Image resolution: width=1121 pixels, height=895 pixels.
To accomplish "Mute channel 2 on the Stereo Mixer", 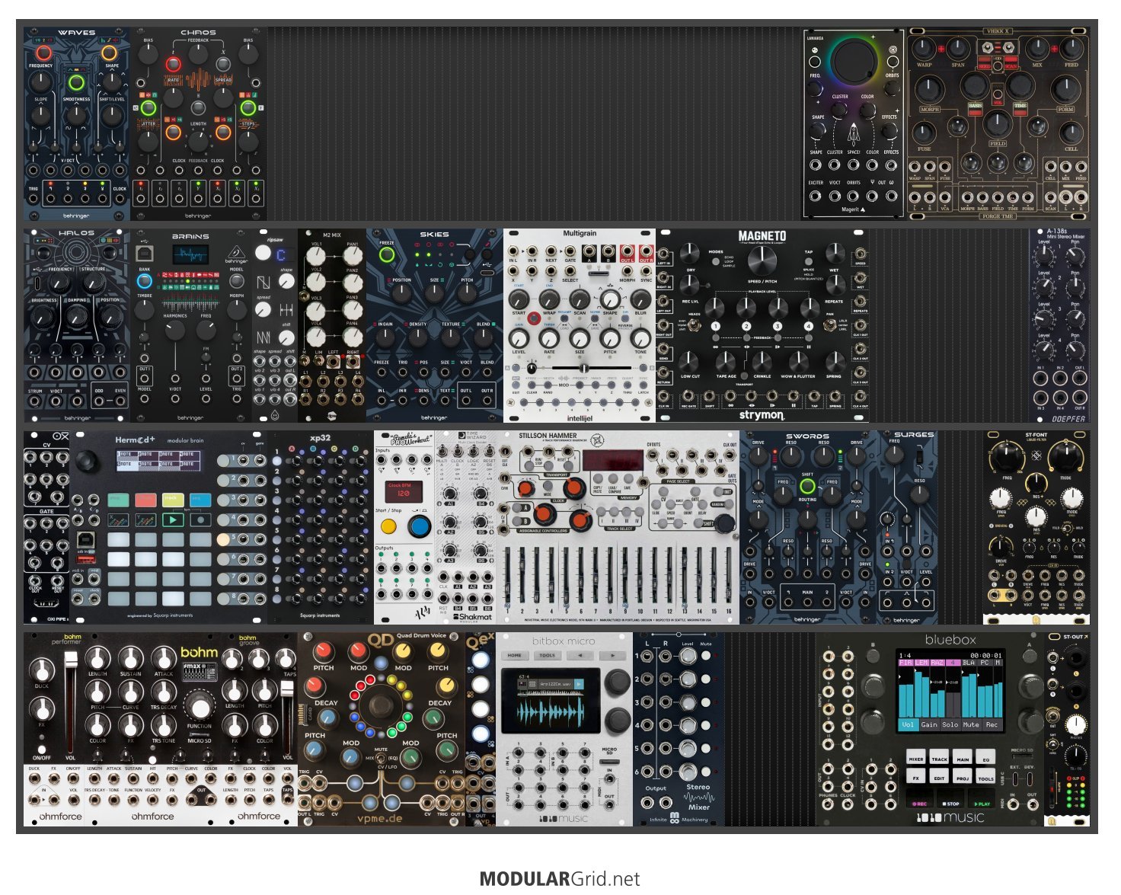I will [706, 679].
